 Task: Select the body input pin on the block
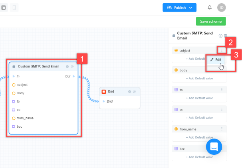[x=14, y=93]
